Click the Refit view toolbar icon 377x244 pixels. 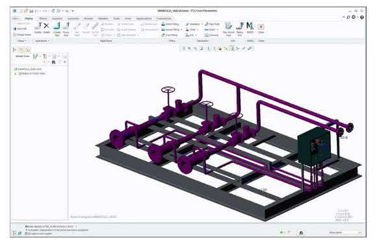pos(183,49)
